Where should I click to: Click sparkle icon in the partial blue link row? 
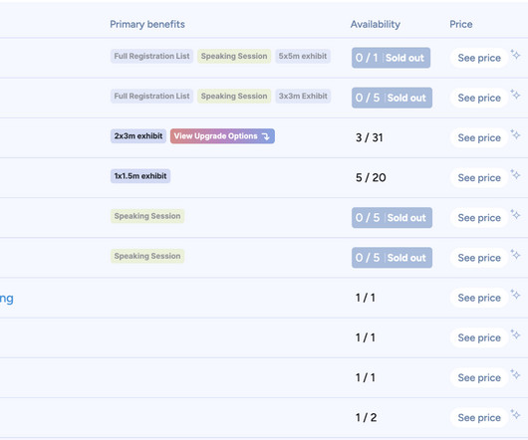[515, 295]
